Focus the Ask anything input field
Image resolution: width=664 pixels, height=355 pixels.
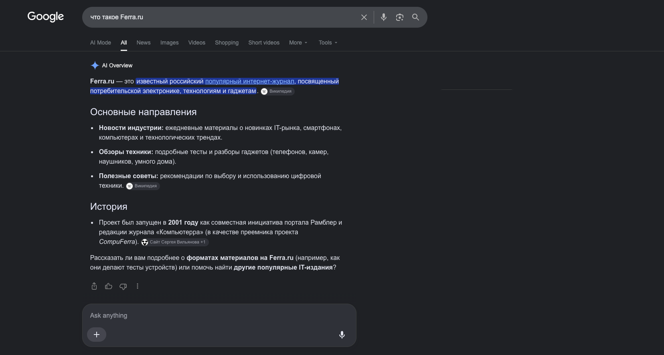pyautogui.click(x=219, y=315)
